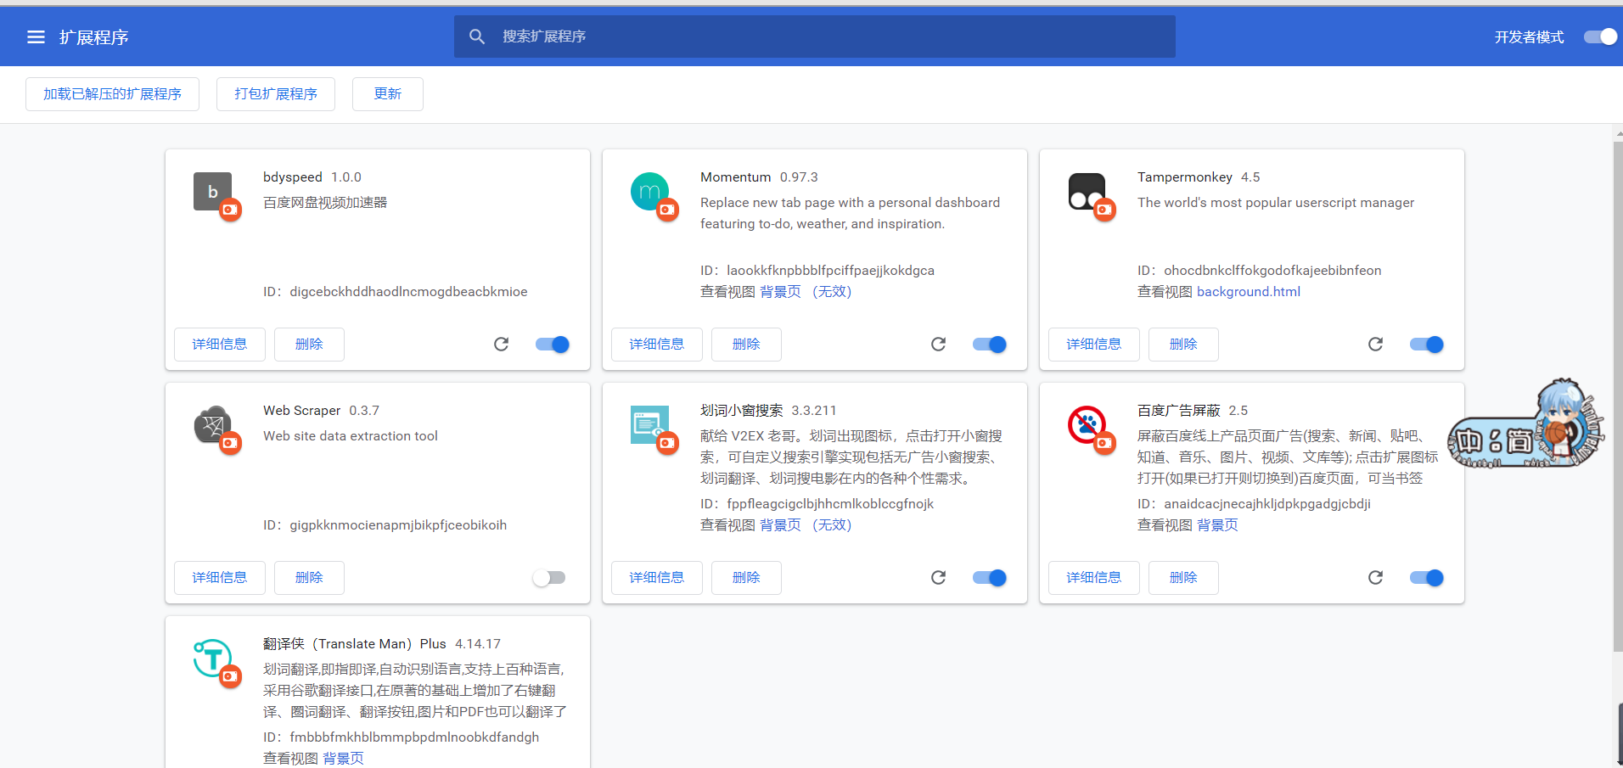1623x768 pixels.
Task: Remove 划词小窗搜索 via 删除 button
Action: coord(746,577)
